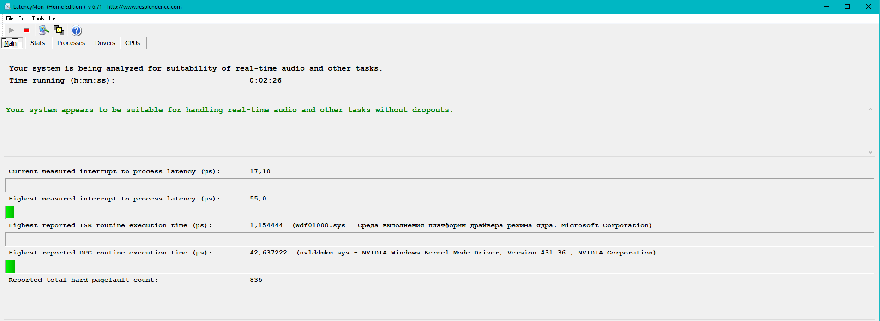Viewport: 880px width, 321px height.
Task: Click the Wdf01000.sys driver description text
Action: (x=472, y=225)
